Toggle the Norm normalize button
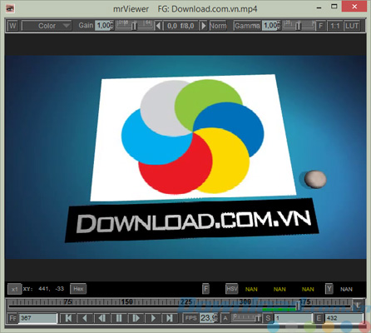This screenshot has height=333, width=371. coord(218,26)
